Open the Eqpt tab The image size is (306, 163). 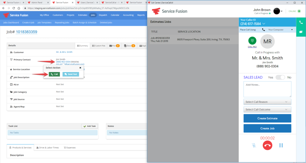tap(142, 46)
